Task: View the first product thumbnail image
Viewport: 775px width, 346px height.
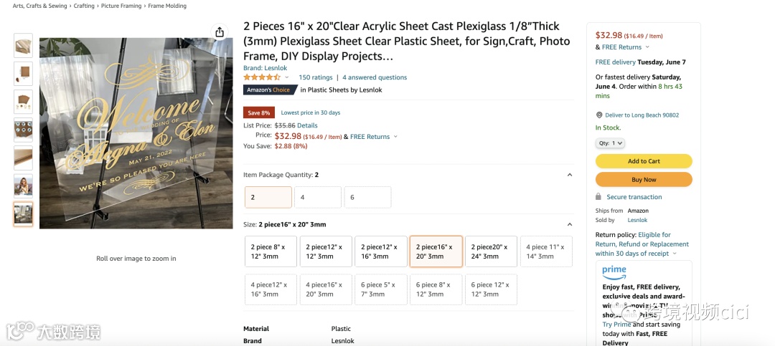Action: coord(23,44)
